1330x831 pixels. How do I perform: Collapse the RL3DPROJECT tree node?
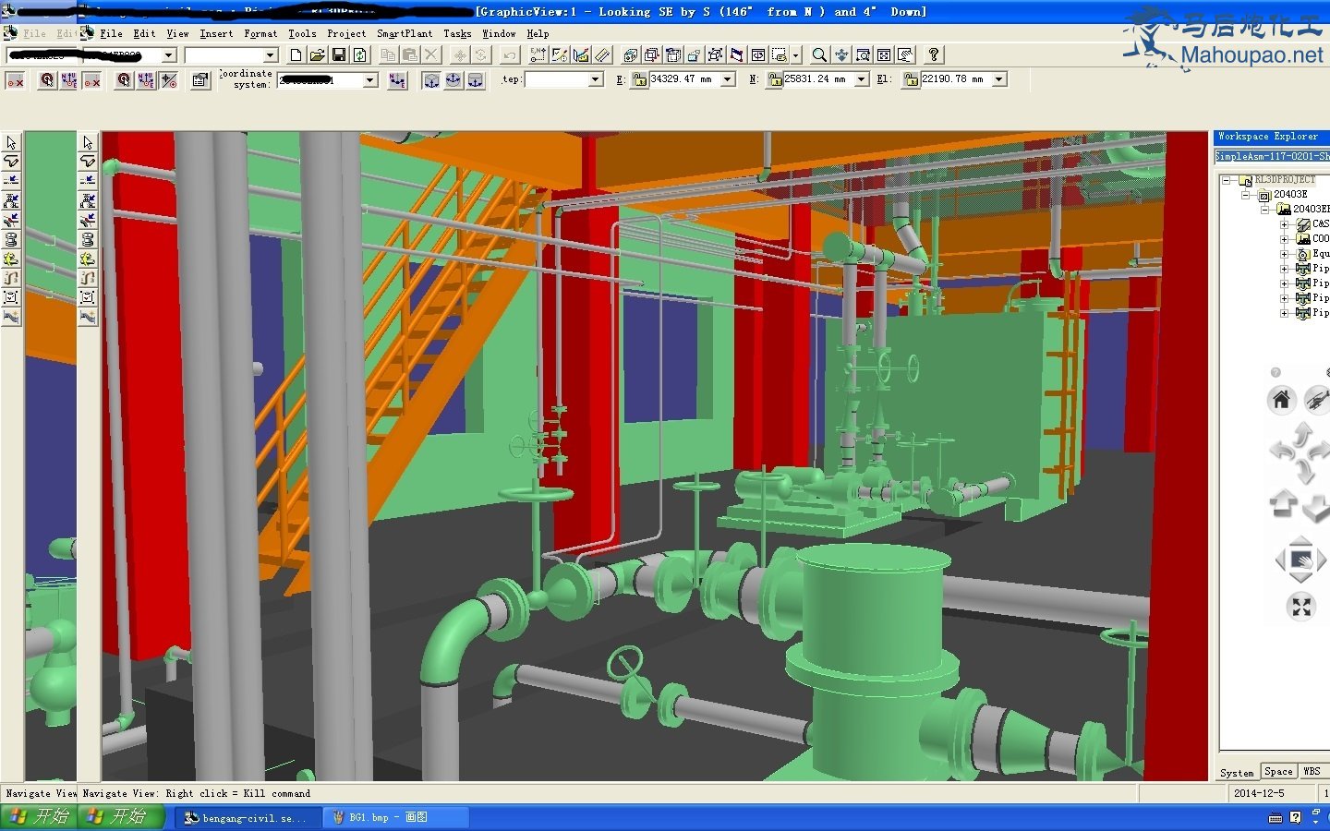pyautogui.click(x=1227, y=181)
